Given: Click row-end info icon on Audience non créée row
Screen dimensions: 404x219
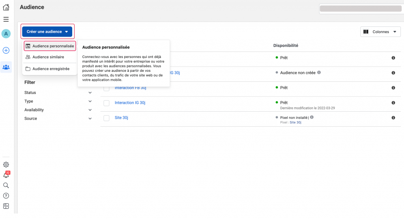Looking at the screenshot, I should tap(393, 73).
